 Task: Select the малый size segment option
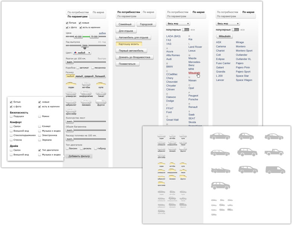[79, 76]
